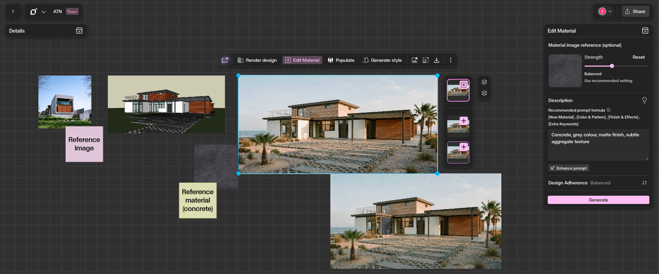Screen dimensions: 659x274
Task: Open the Design Adherence settings
Action: click(644, 183)
